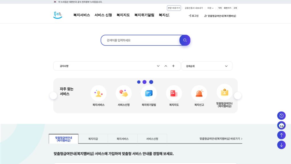Screen dimensions: 291x164
Task: Open the 맞춤형급여안내(복지멤버십) 바로가기 link
Action: click(221, 139)
